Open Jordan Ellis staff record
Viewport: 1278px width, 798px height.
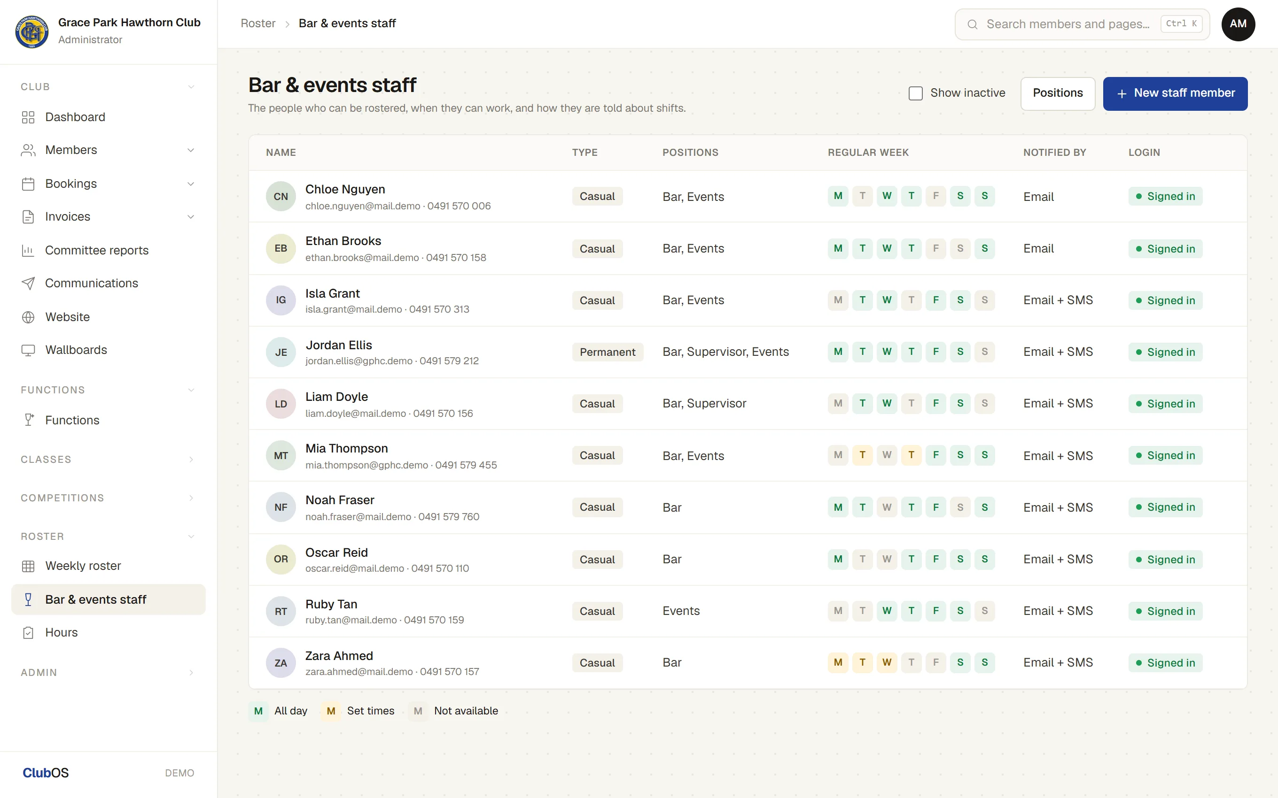[748, 352]
